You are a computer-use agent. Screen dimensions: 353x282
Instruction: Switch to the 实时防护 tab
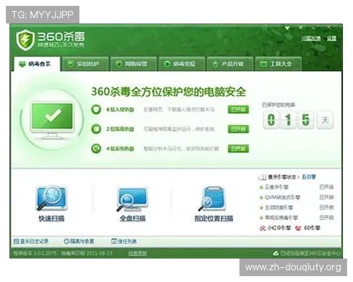pos(85,64)
